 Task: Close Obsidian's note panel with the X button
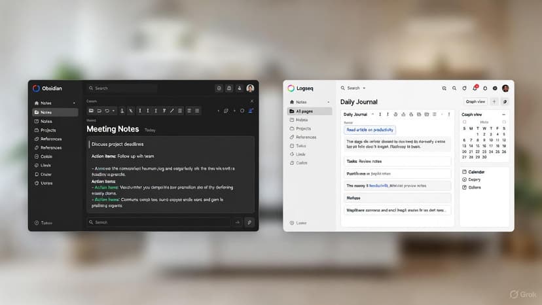pyautogui.click(x=251, y=101)
